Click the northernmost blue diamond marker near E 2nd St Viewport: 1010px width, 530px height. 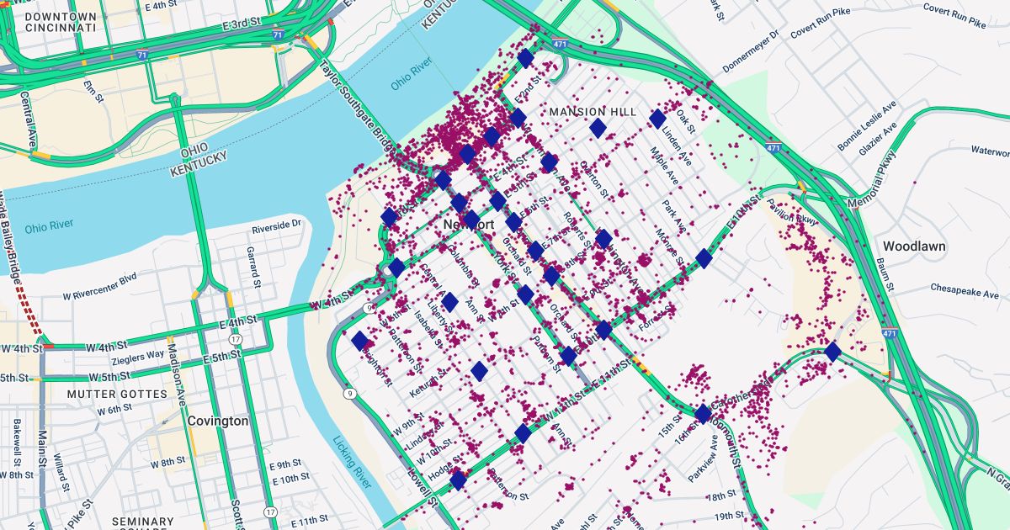525,58
